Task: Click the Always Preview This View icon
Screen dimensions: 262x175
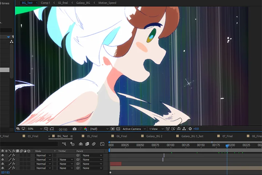Action: point(18,129)
